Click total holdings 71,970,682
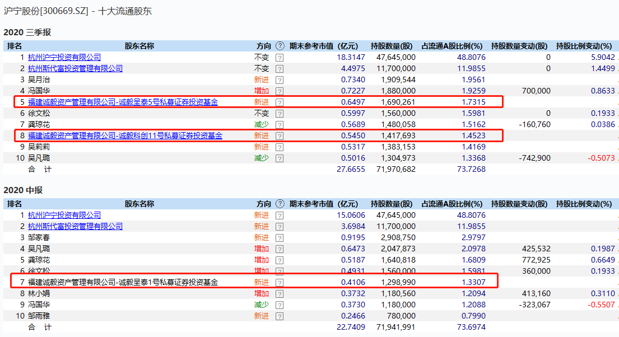This screenshot has width=619, height=337. [396, 169]
